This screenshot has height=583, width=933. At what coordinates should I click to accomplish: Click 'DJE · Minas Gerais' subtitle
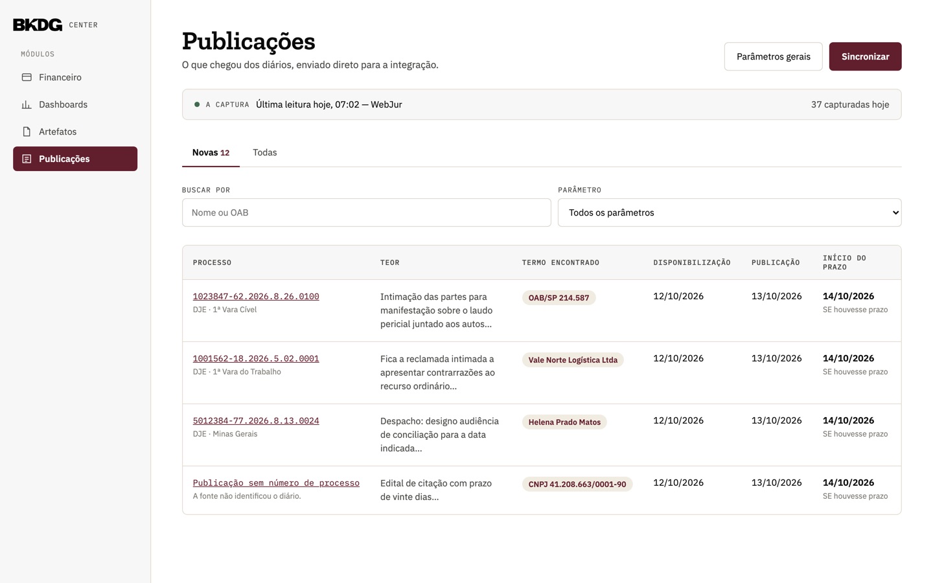point(225,434)
